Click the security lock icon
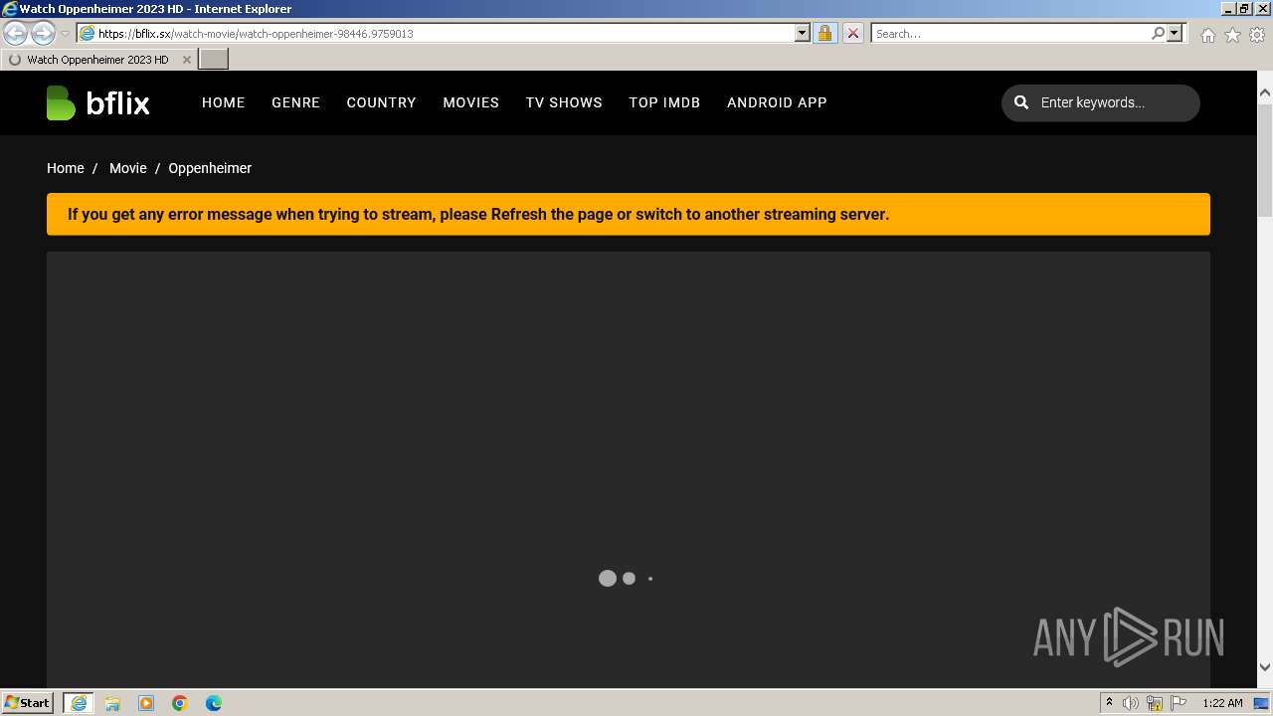This screenshot has width=1273, height=716. click(x=824, y=33)
